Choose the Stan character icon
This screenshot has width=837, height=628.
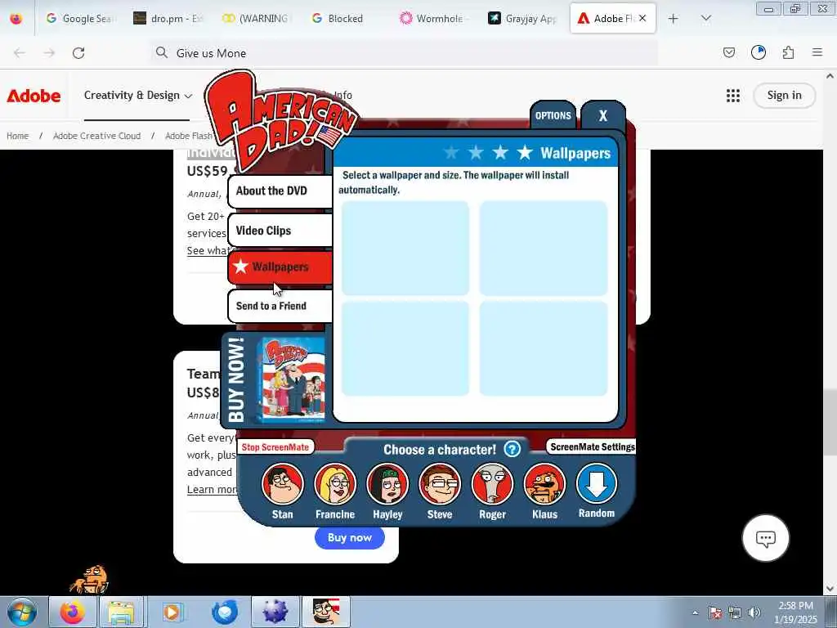point(282,484)
